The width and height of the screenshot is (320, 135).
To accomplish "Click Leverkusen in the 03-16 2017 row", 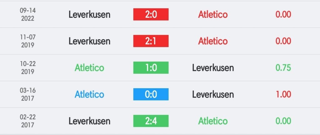I will (213, 95).
